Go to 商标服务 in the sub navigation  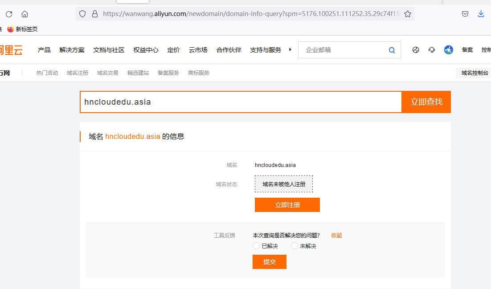tap(199, 73)
